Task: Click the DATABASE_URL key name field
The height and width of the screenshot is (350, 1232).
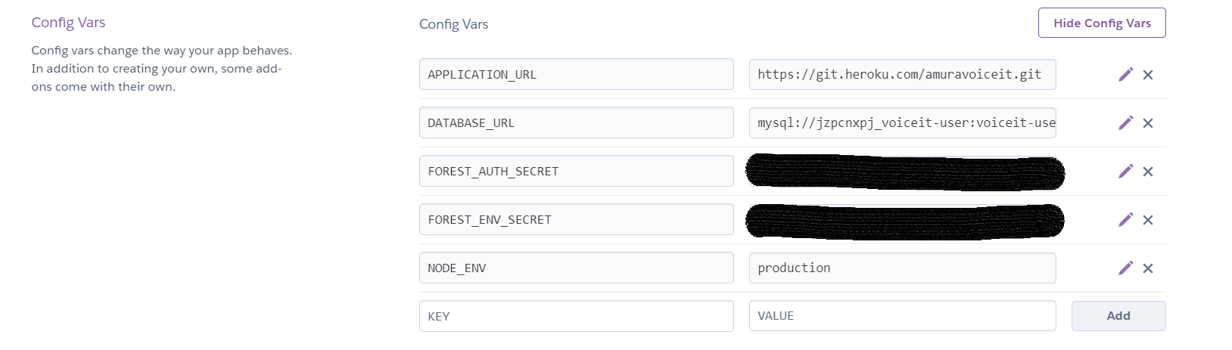Action: [x=576, y=122]
